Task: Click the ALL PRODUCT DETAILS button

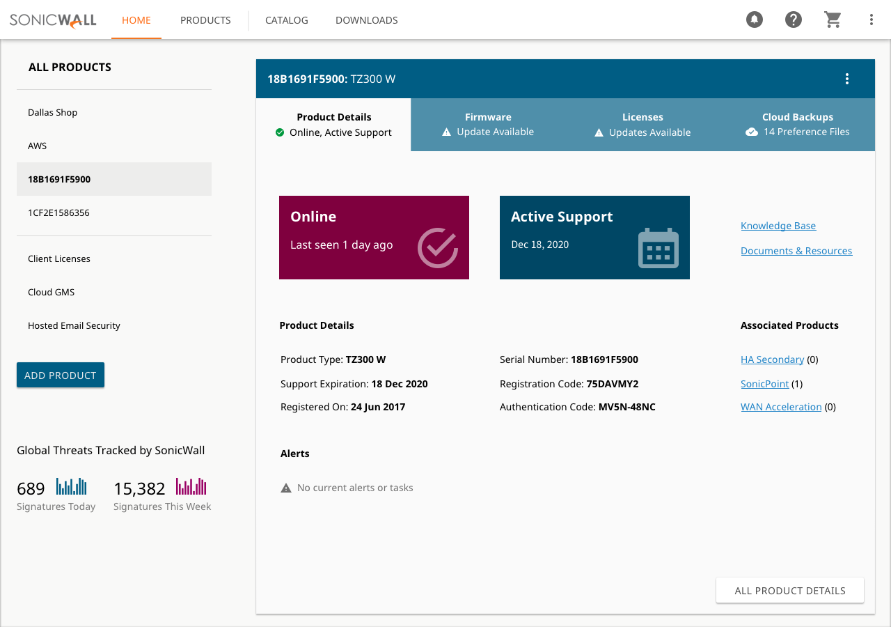Action: [x=790, y=590]
